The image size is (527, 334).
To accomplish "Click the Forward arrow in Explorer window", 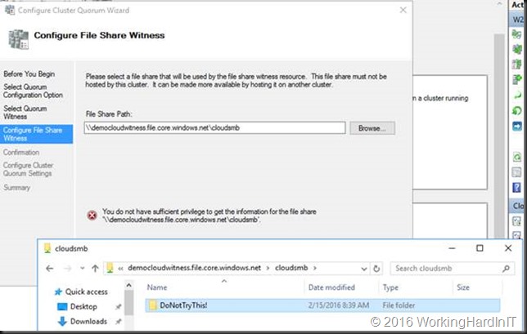I will click(x=68, y=269).
